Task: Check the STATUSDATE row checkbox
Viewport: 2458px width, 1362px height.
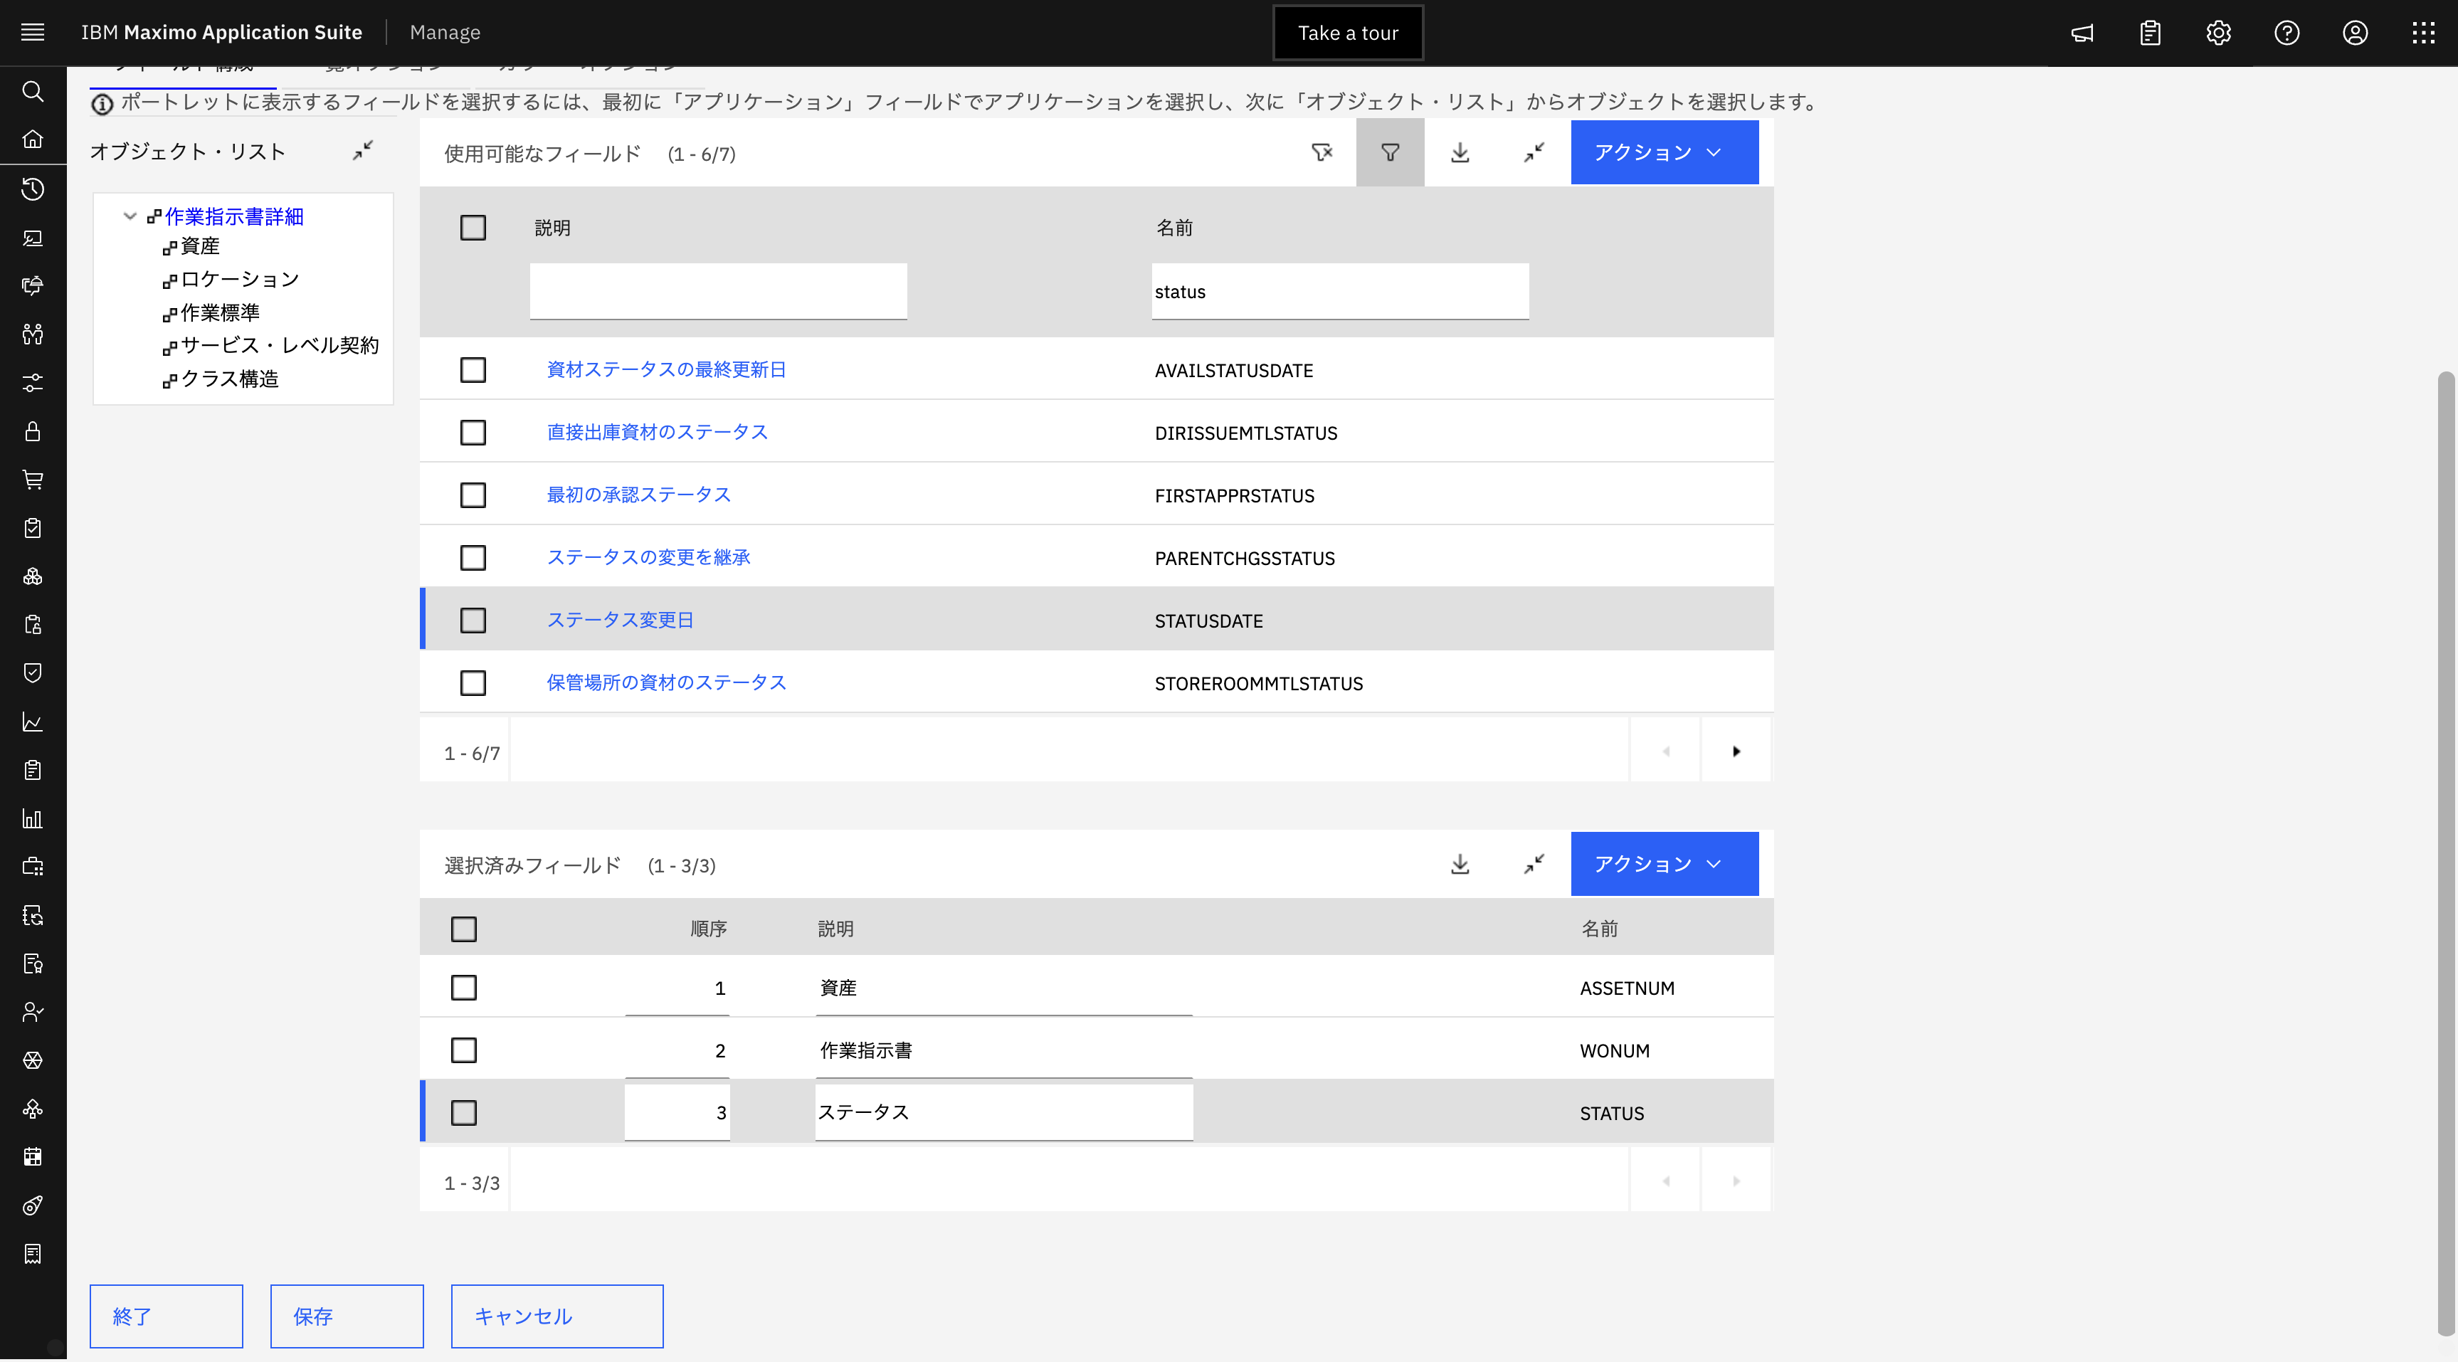Action: point(473,621)
